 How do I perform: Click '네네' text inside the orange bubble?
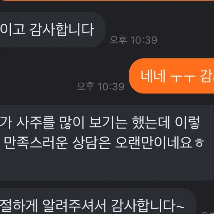153,76
